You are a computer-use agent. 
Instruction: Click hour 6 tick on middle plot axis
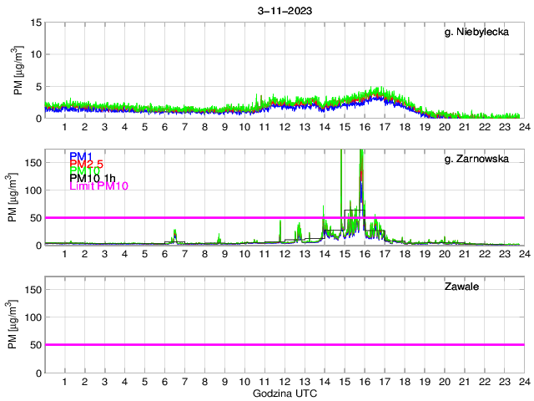click(164, 254)
